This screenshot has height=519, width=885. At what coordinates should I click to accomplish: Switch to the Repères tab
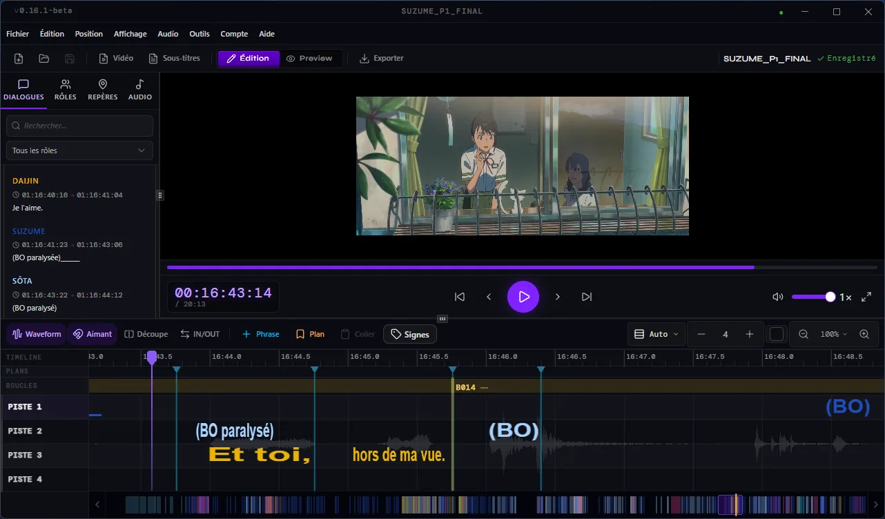point(103,90)
